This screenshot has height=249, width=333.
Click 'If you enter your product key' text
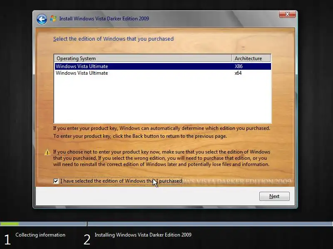click(x=162, y=128)
